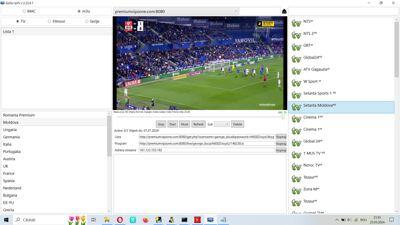400x225 pixels.
Task: Open the Sub subtitle dropdown
Action: coord(222,124)
